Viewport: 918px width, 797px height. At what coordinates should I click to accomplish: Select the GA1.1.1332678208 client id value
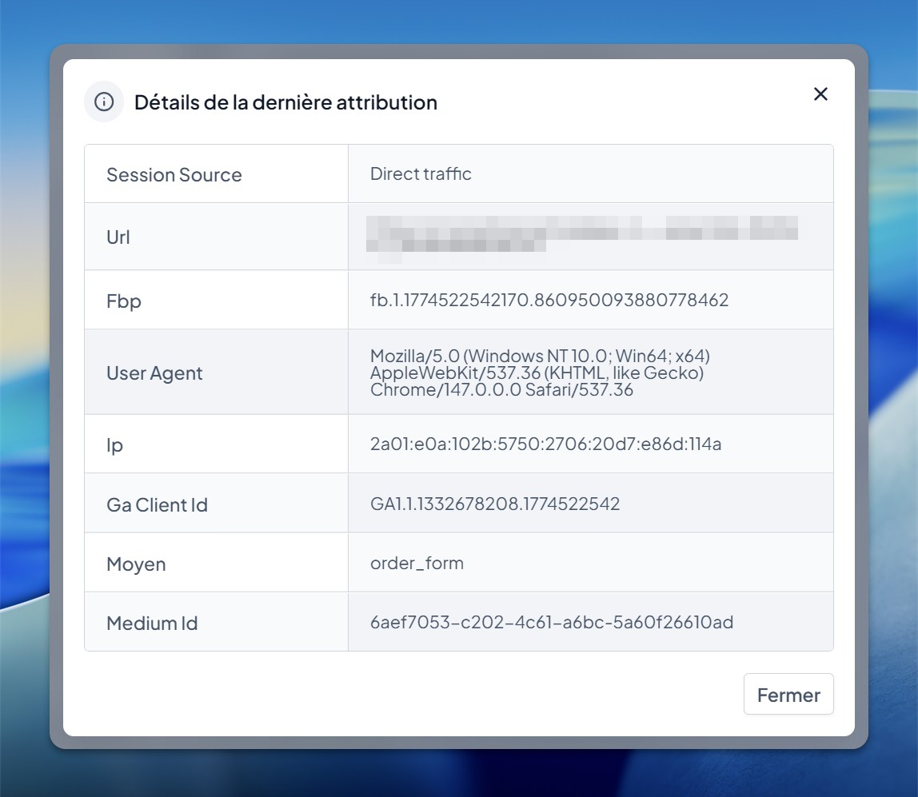[495, 504]
